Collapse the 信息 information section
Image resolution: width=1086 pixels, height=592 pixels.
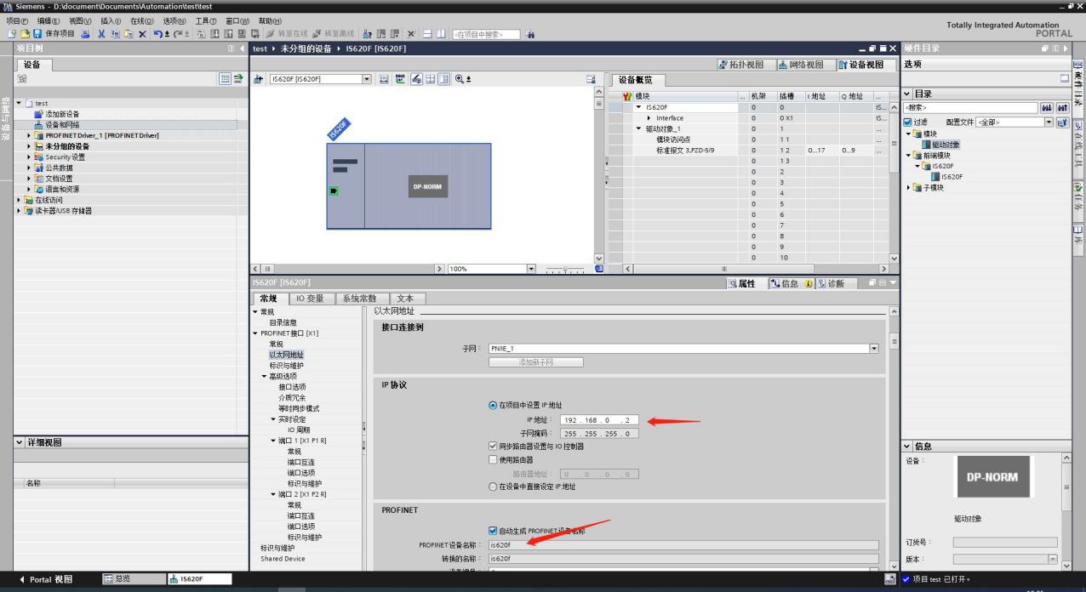907,447
